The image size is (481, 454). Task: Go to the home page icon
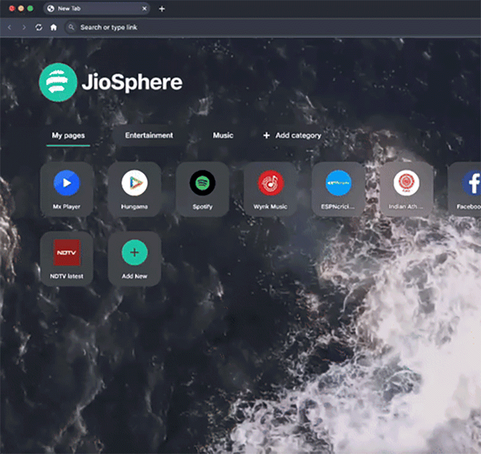[54, 27]
